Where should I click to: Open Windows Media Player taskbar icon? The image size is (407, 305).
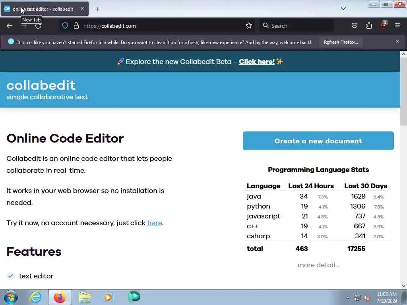109,297
